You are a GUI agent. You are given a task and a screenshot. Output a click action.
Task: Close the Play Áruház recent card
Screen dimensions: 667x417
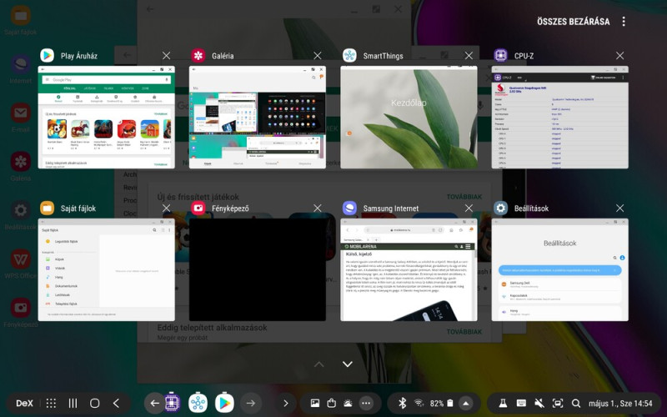[166, 56]
